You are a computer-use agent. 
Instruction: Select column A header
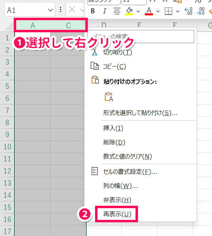point(33,25)
